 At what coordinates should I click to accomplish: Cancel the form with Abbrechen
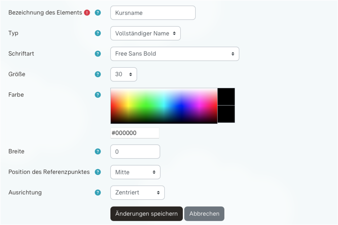coord(204,214)
